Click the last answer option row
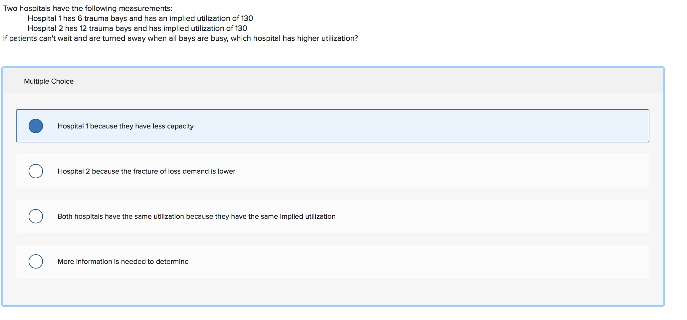Image resolution: width=687 pixels, height=320 pixels. 233,261
